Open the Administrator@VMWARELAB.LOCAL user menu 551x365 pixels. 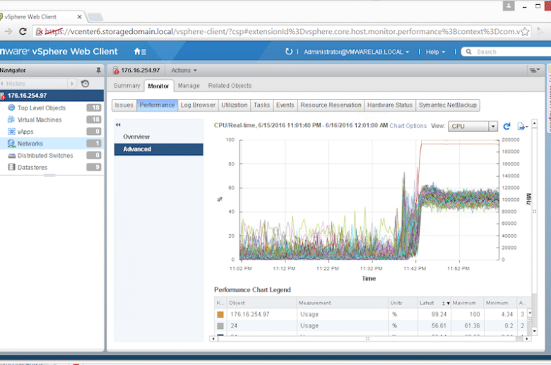(x=356, y=52)
